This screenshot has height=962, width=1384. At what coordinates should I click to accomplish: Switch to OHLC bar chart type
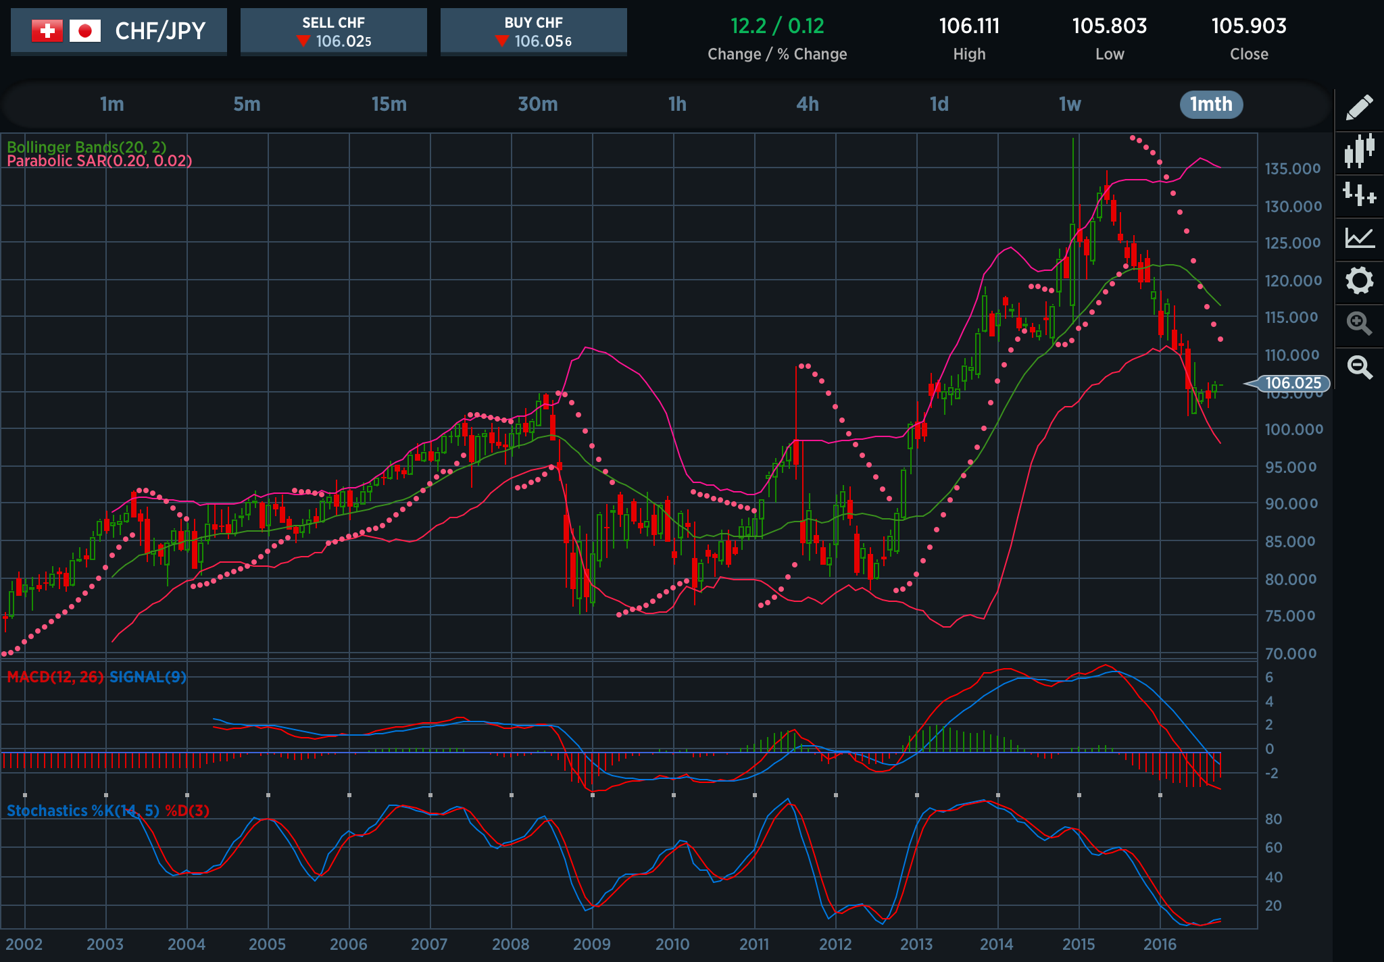pyautogui.click(x=1359, y=194)
